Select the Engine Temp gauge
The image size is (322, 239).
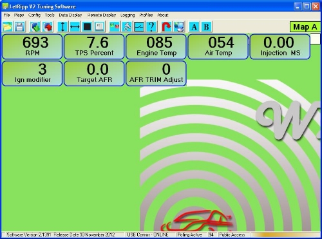pos(156,46)
